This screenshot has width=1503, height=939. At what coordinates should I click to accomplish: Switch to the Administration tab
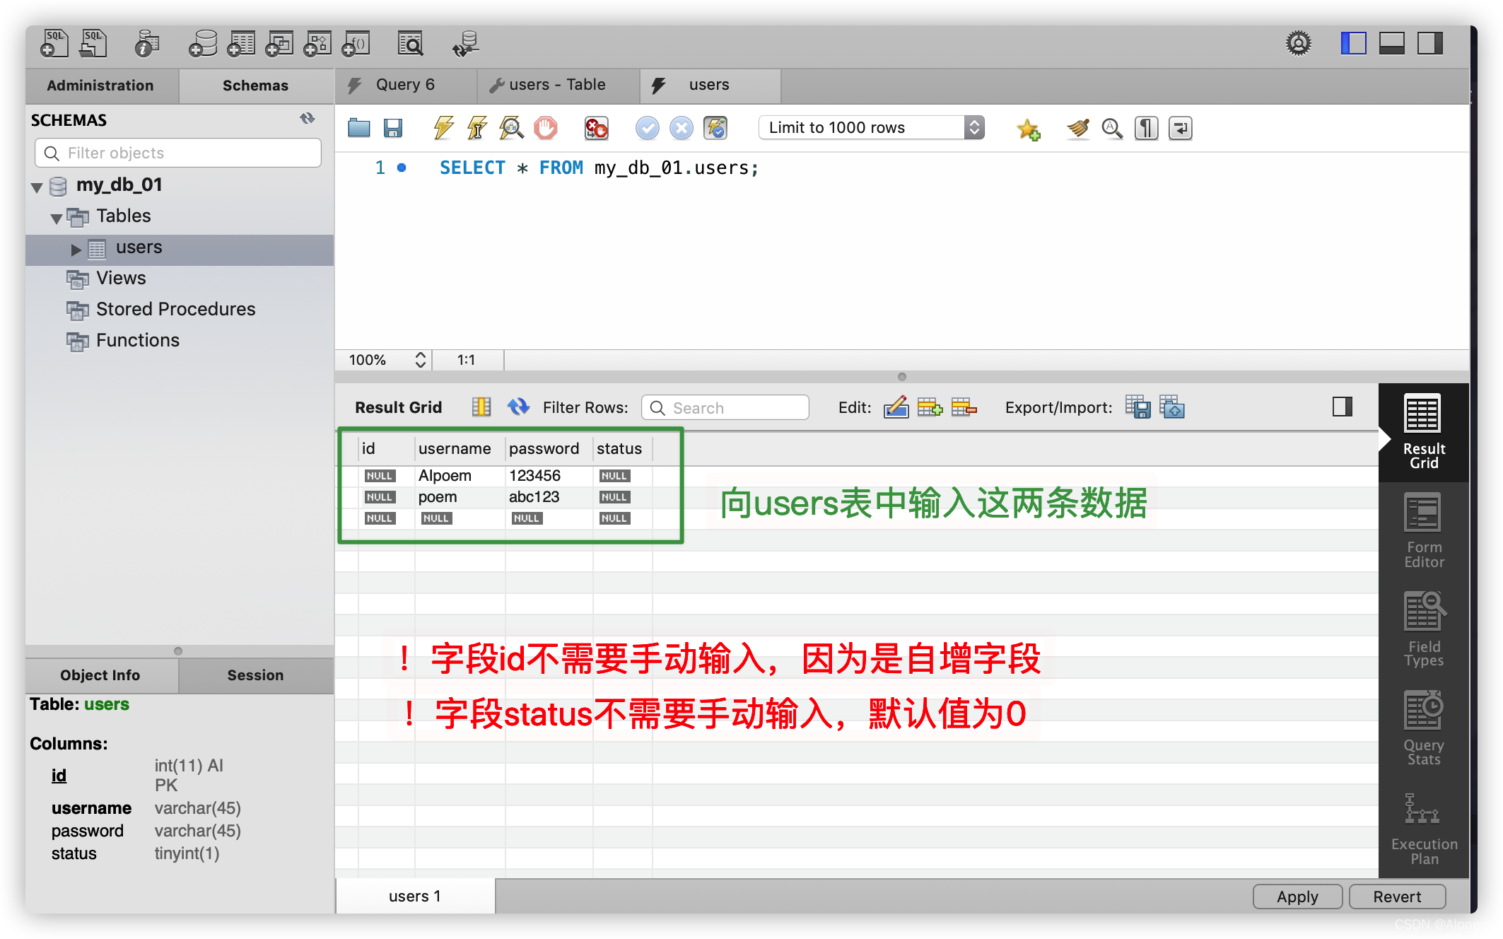click(100, 86)
